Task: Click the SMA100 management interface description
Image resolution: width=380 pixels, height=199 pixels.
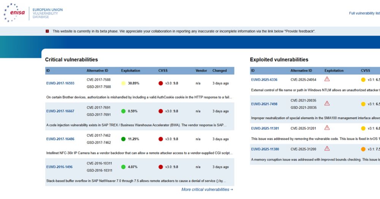Action: tap(315, 118)
